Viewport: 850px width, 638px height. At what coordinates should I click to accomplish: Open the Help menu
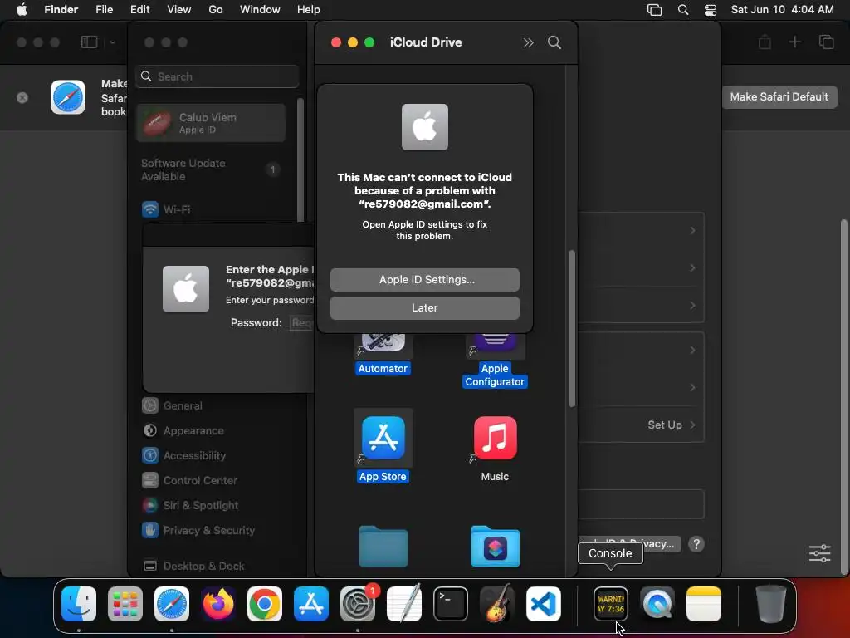pos(309,10)
